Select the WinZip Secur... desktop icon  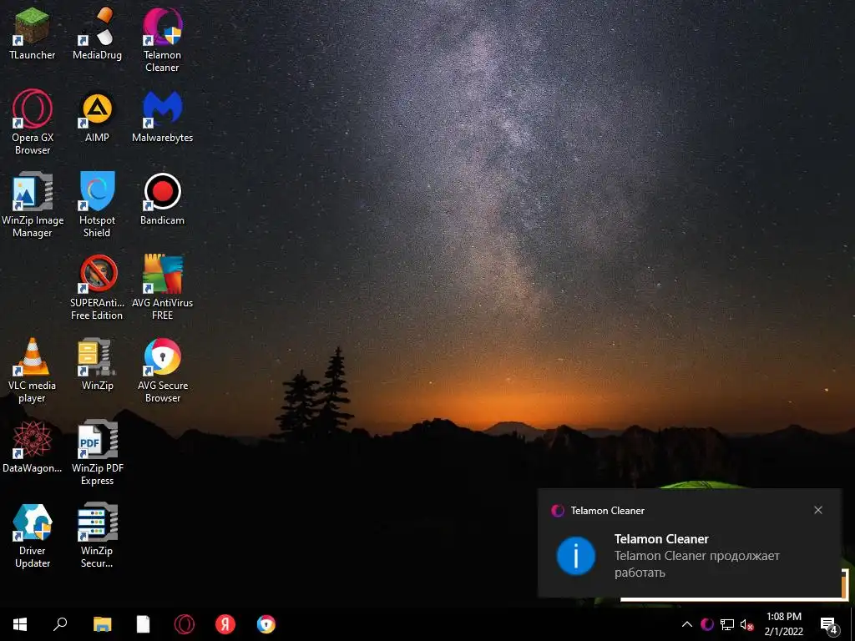pos(97,536)
